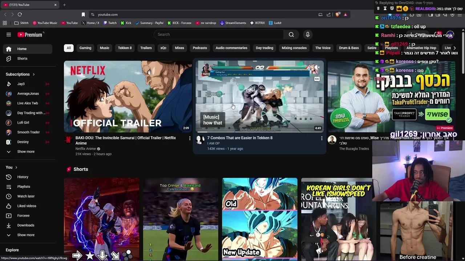
Task: Open browser apps grid in bookmarks bar
Action: click(5, 23)
